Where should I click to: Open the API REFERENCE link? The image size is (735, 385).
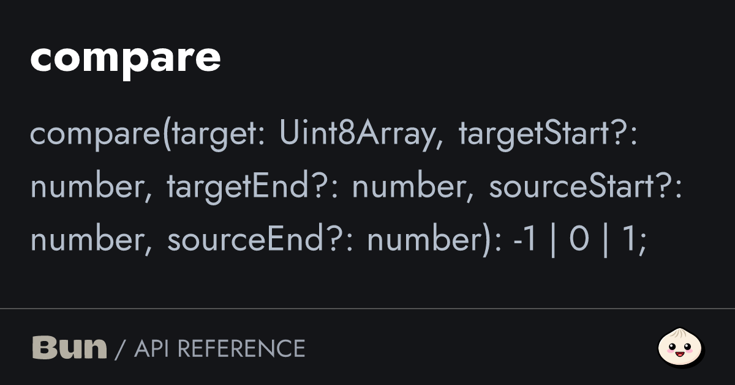(219, 348)
